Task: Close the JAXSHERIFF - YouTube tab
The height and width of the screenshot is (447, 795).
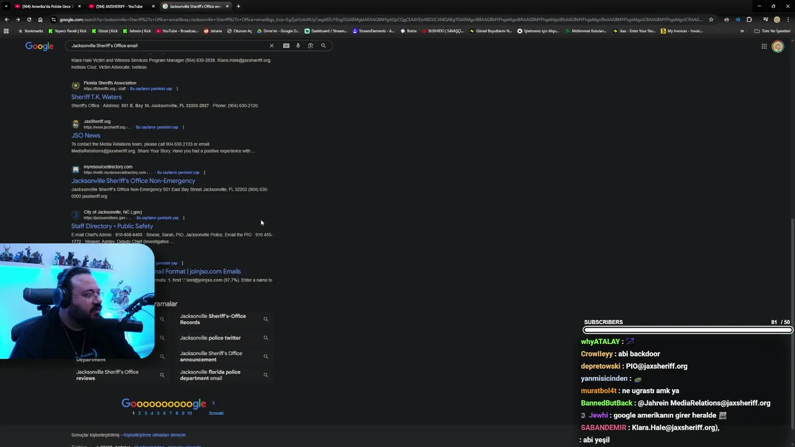Action: tap(153, 6)
